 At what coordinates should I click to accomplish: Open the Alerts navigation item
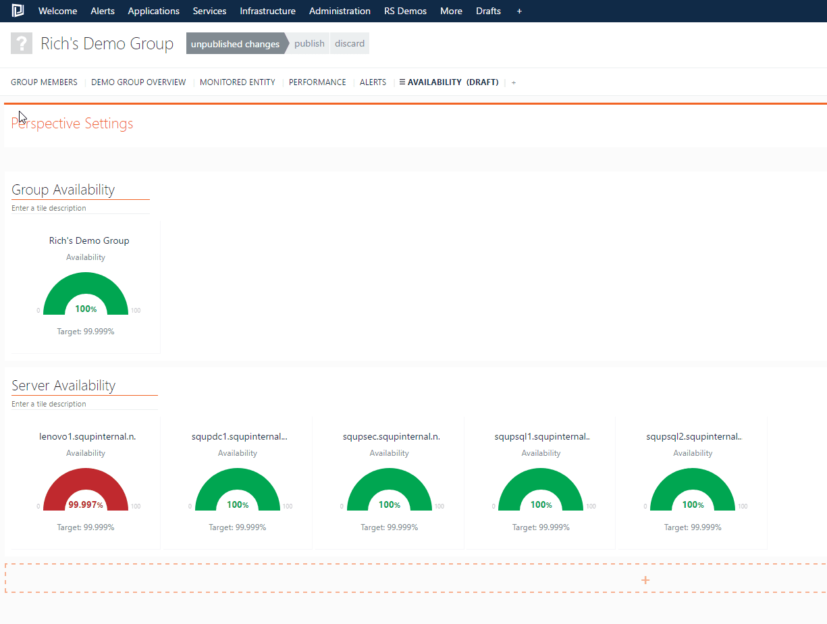pyautogui.click(x=103, y=11)
